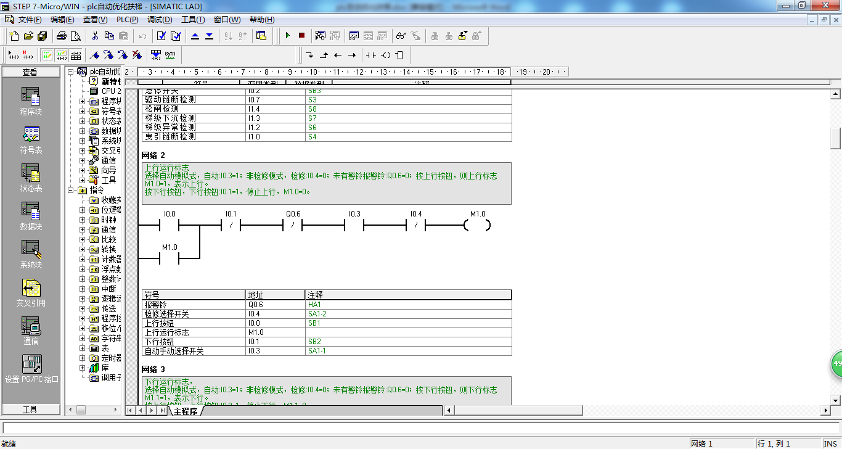The width and height of the screenshot is (842, 449).
Task: Click the line right ladder icon
Action: click(x=352, y=55)
